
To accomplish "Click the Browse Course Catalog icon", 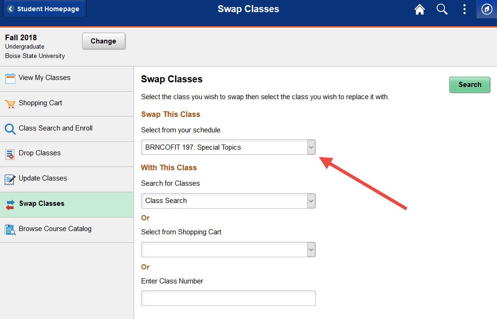I will pyautogui.click(x=10, y=230).
